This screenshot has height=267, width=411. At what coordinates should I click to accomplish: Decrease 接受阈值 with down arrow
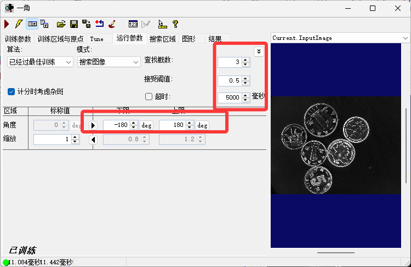[x=246, y=83]
